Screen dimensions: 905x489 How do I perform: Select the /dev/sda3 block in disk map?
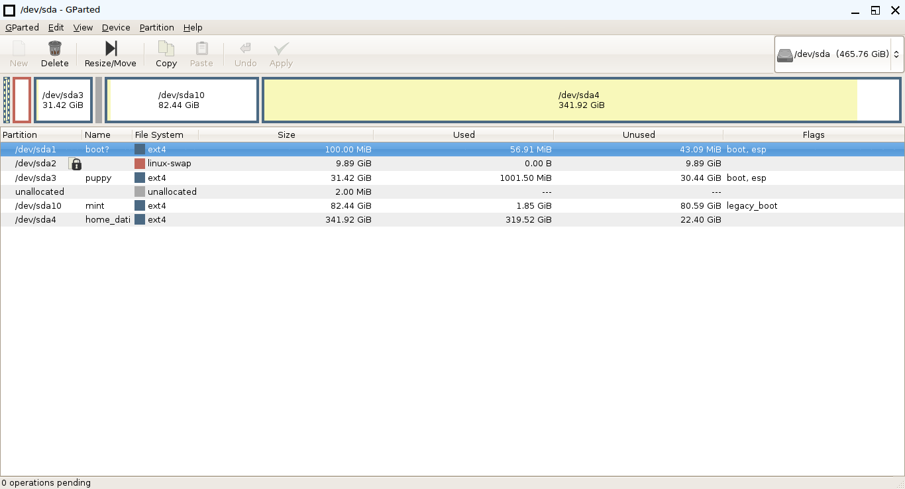coord(63,100)
